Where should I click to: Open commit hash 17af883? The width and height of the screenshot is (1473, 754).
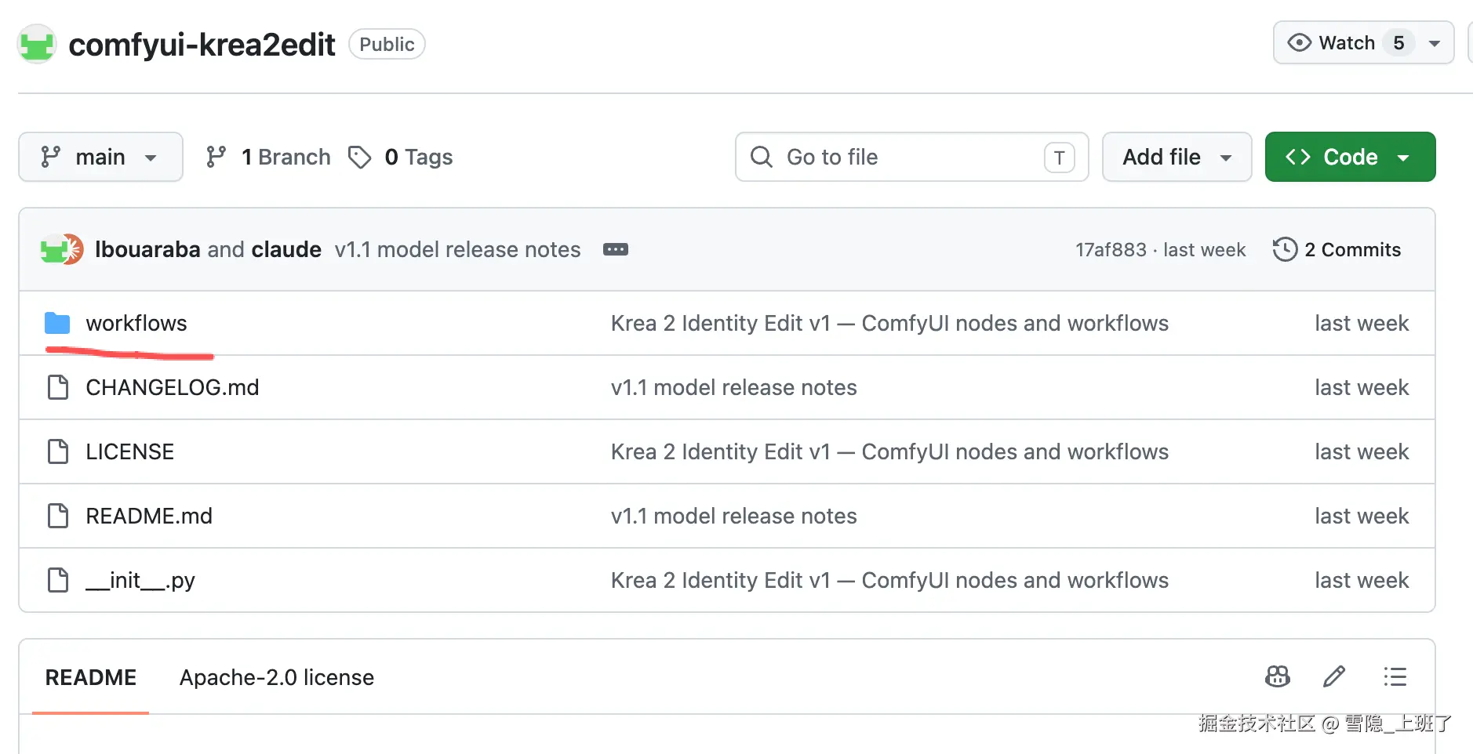tap(1111, 249)
